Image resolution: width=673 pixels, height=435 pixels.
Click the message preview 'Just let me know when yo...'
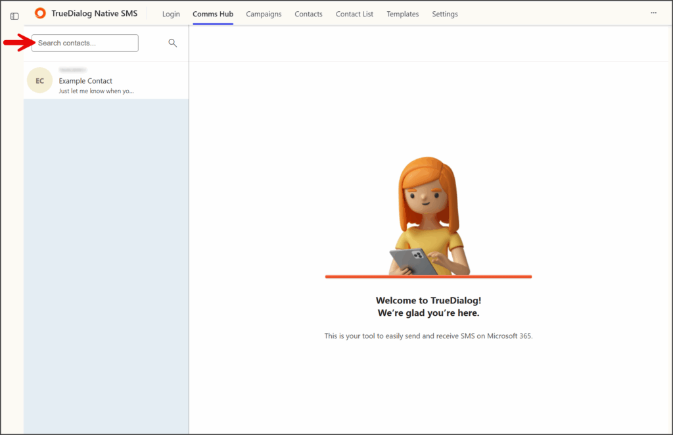point(96,91)
